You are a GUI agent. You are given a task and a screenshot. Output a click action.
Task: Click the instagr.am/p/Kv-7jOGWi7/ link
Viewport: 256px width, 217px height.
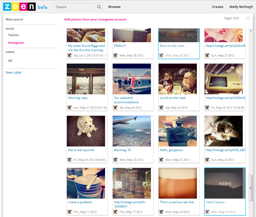130,204
